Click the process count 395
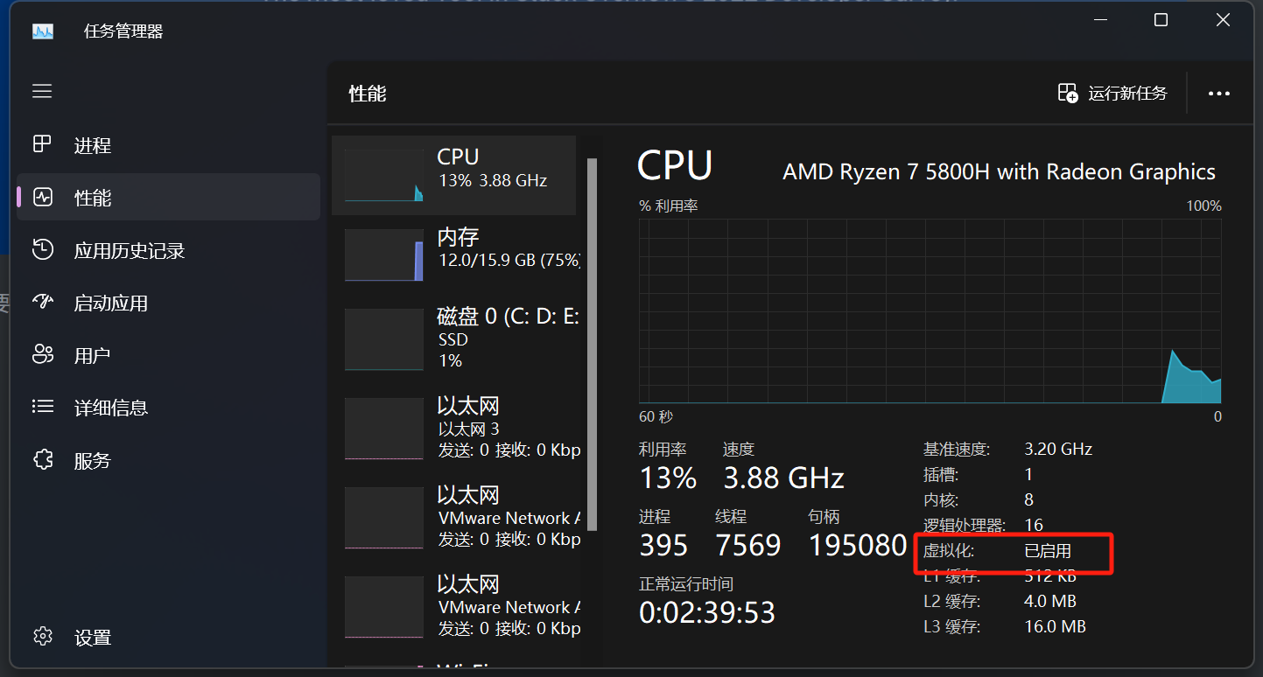This screenshot has width=1263, height=677. pyautogui.click(x=663, y=546)
